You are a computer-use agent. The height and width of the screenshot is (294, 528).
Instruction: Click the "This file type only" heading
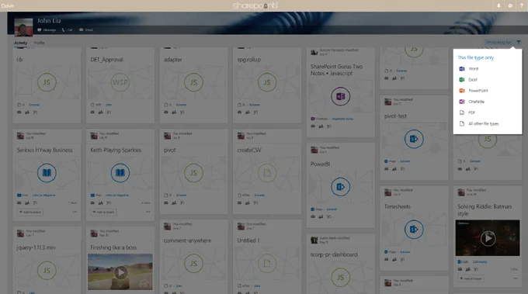pyautogui.click(x=475, y=58)
